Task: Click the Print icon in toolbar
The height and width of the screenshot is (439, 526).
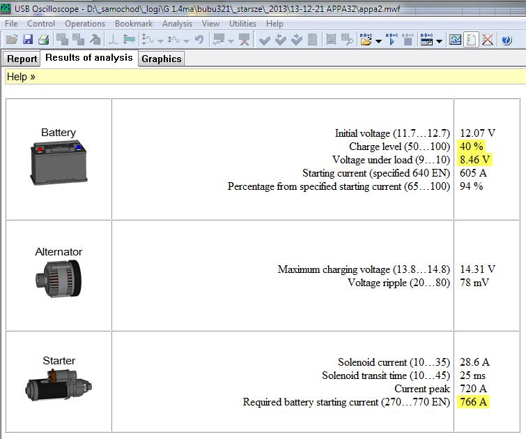Action: pos(43,40)
